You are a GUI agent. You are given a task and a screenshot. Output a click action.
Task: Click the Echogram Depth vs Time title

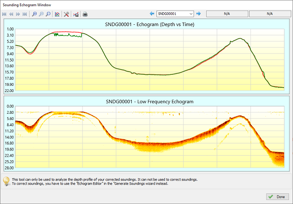point(149,24)
